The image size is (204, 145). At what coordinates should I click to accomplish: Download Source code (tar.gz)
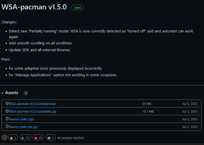pos(23,127)
